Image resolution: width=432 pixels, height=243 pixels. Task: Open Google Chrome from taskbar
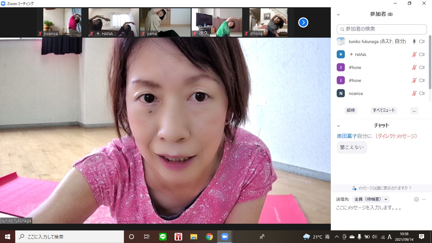coord(209,237)
